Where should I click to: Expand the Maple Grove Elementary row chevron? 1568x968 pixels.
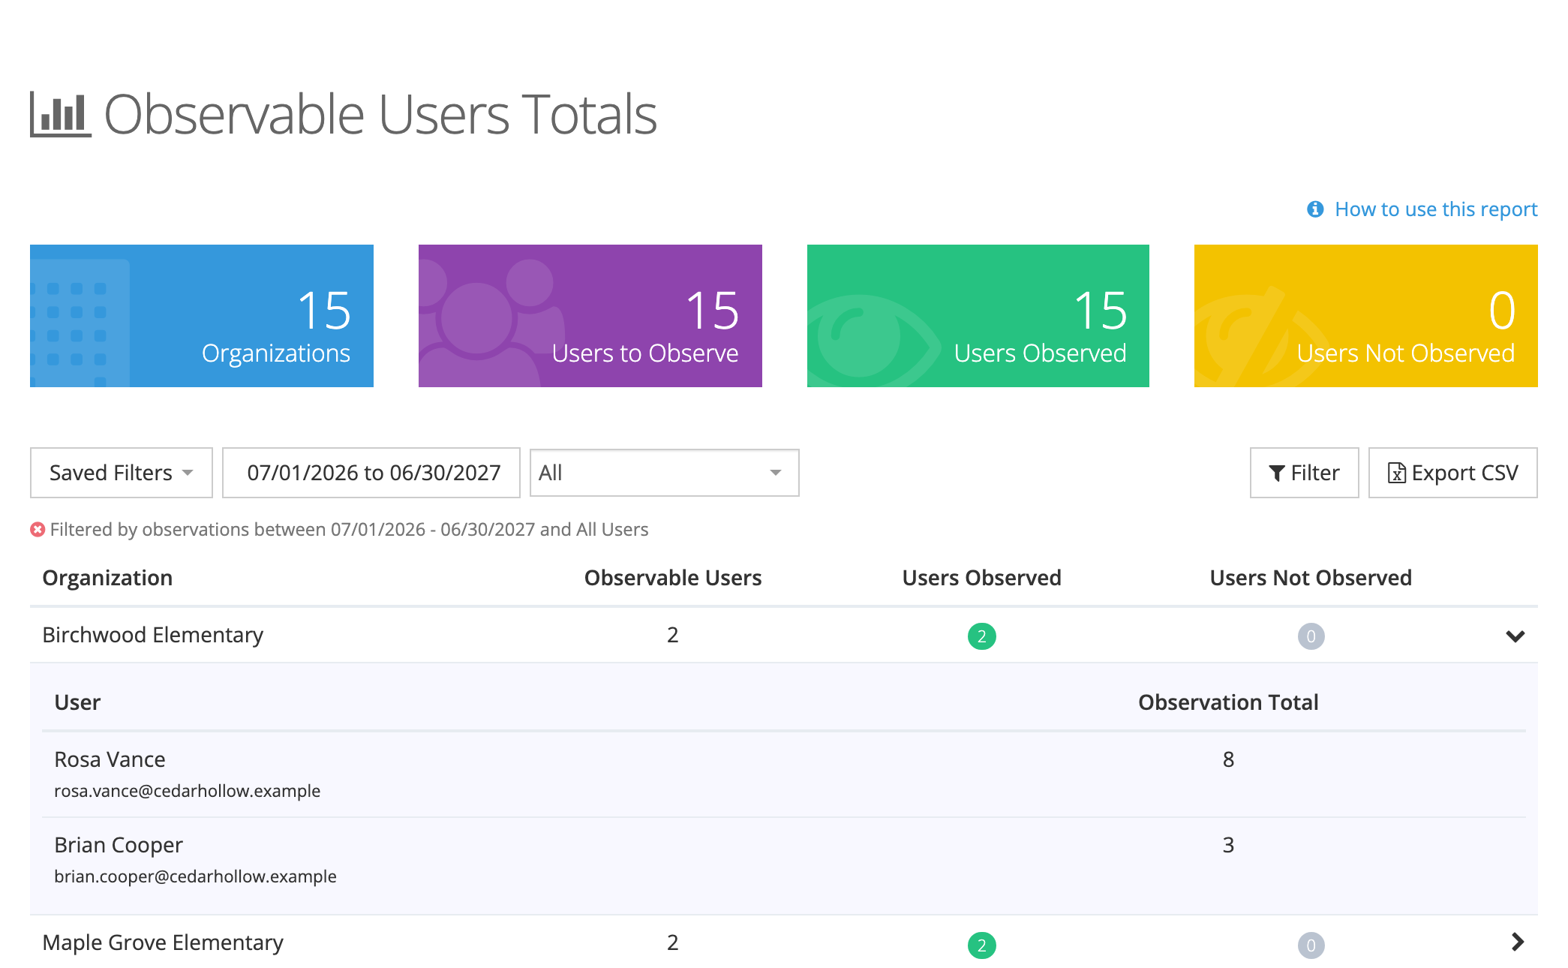click(1517, 942)
